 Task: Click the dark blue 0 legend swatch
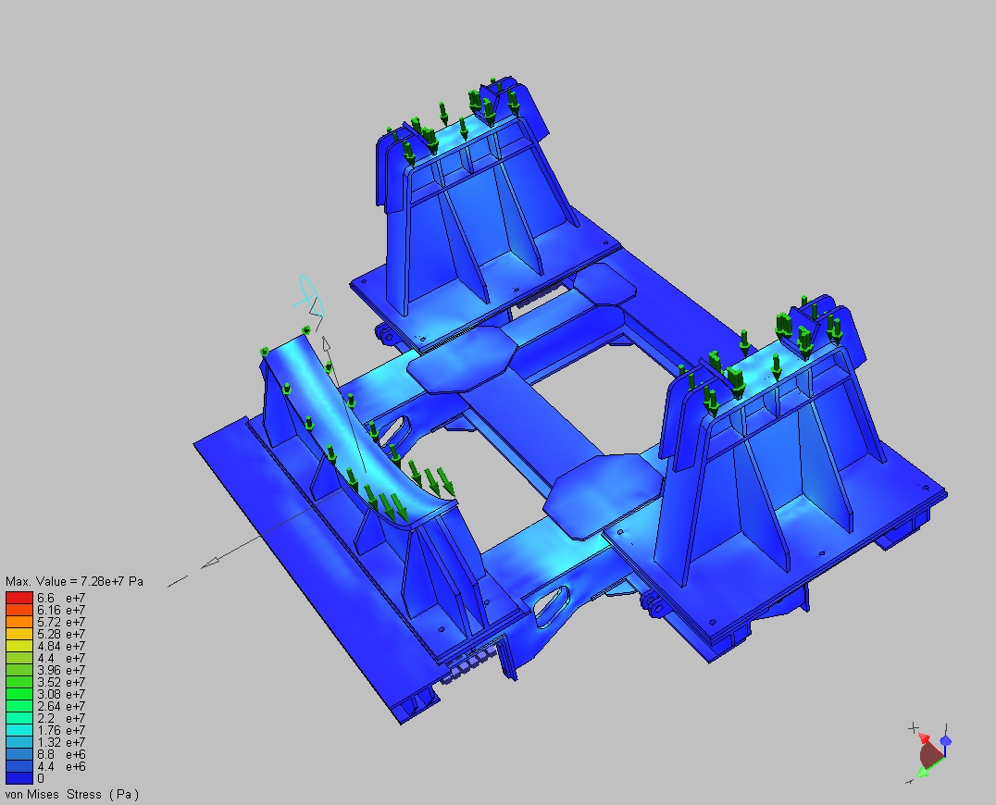click(19, 778)
